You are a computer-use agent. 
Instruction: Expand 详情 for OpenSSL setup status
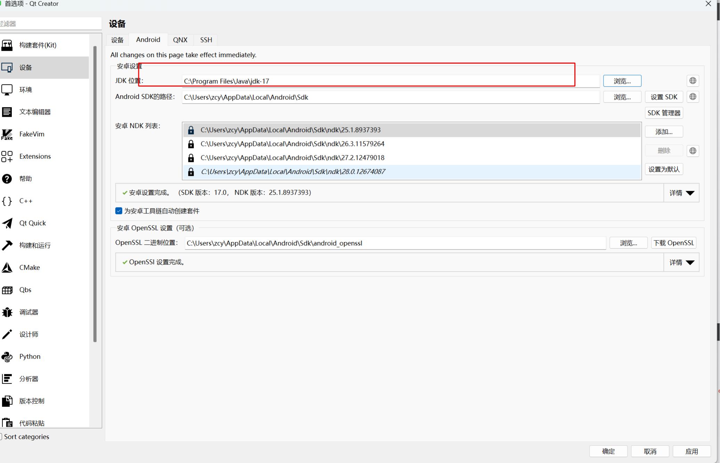click(681, 262)
